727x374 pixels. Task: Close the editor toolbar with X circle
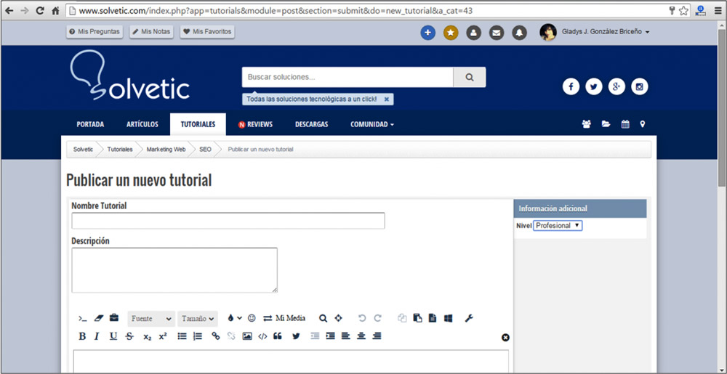click(505, 338)
